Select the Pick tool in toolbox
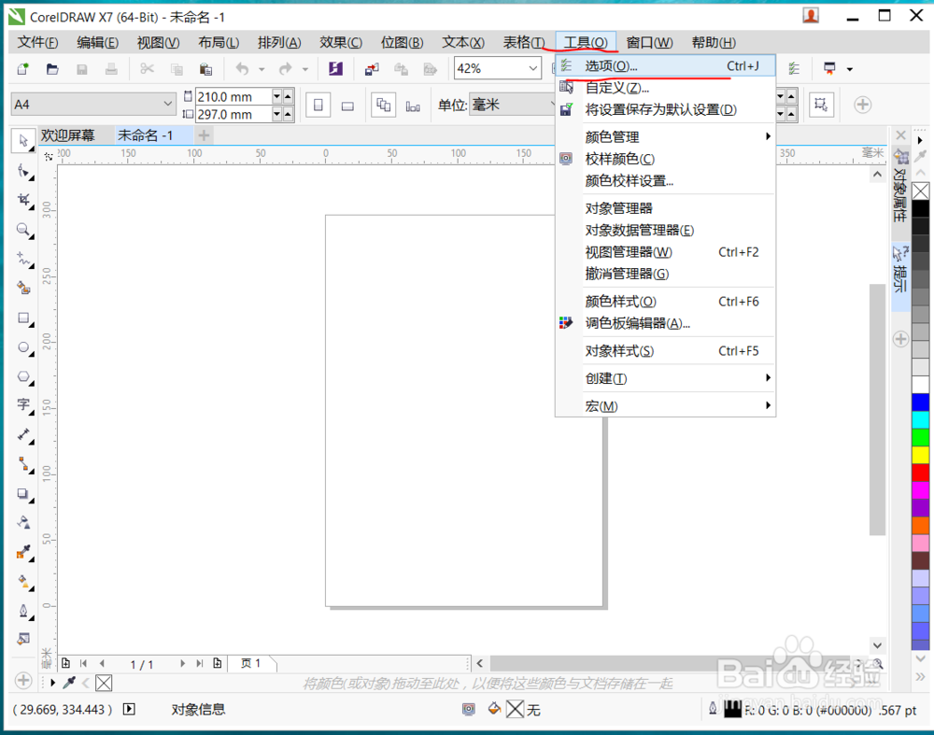934x735 pixels. click(23, 141)
